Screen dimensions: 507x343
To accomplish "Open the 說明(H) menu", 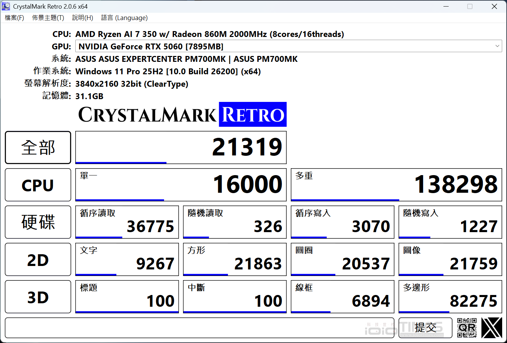I will 82,18.
